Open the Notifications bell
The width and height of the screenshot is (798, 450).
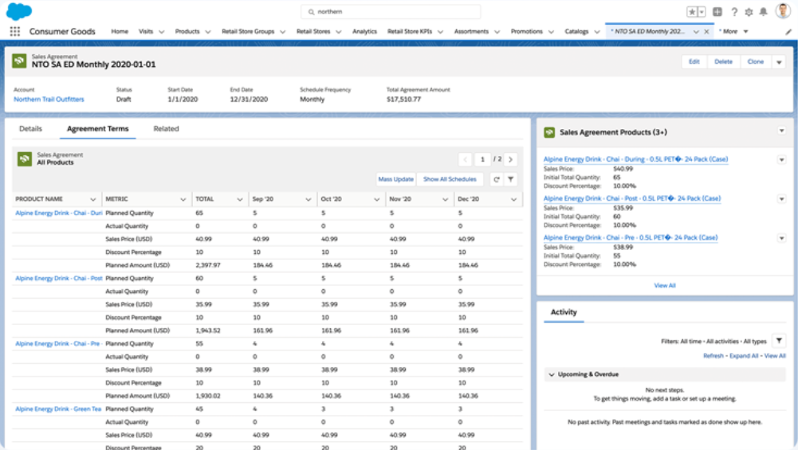click(x=764, y=12)
